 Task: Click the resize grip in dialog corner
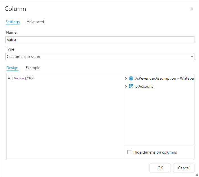(x=197, y=175)
